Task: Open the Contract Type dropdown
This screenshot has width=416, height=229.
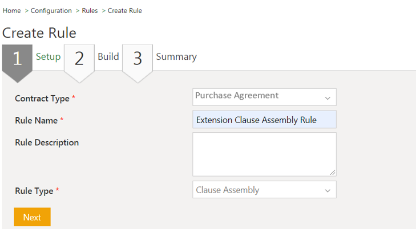Action: coord(264,97)
